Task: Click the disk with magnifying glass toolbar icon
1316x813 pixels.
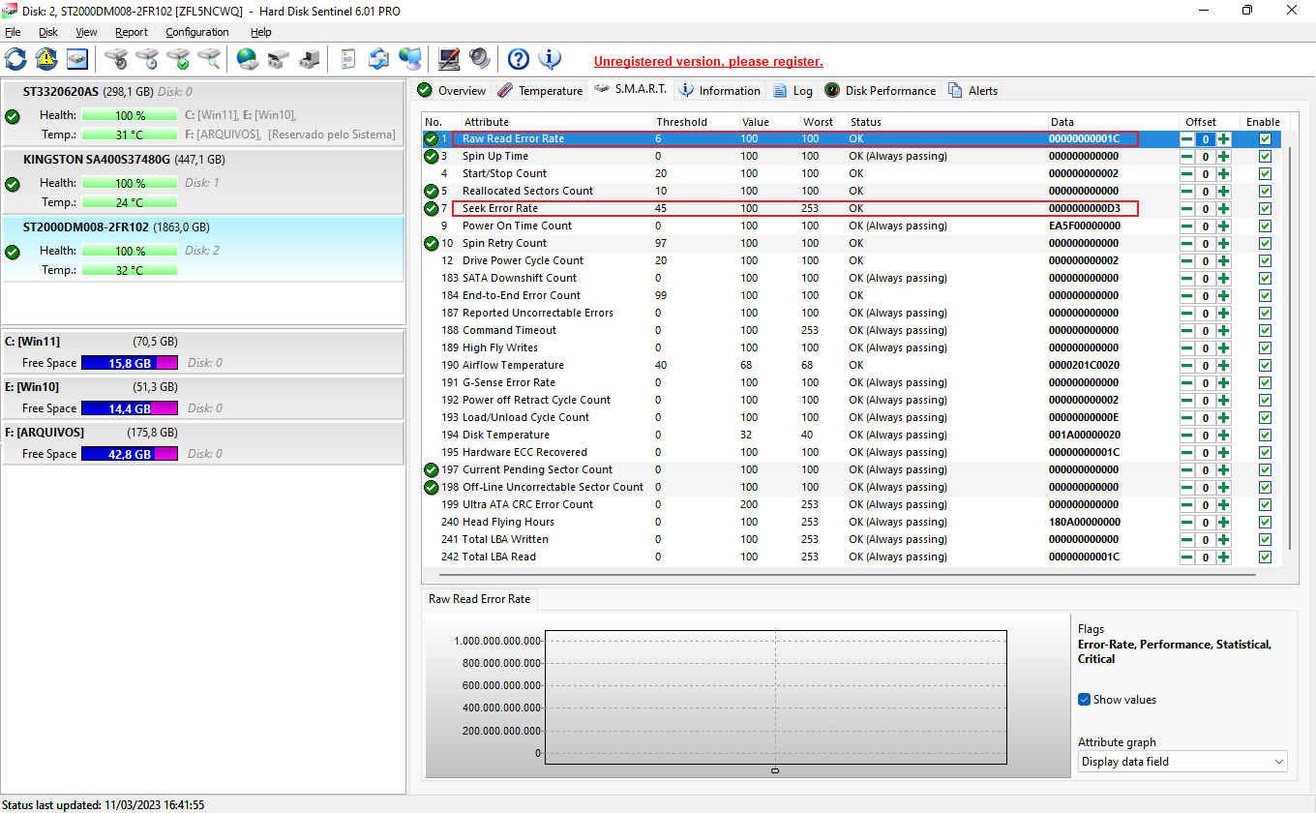Action: (209, 59)
